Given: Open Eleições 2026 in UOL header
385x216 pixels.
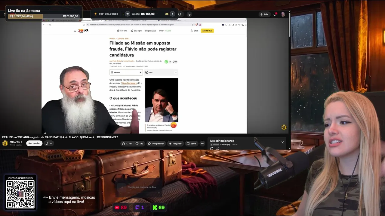Looking at the screenshot, I should [150, 31].
